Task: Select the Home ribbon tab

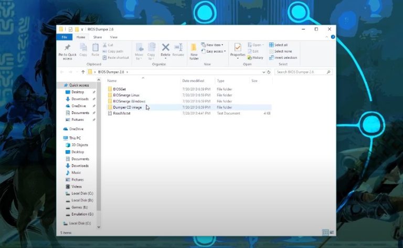Action: point(81,37)
